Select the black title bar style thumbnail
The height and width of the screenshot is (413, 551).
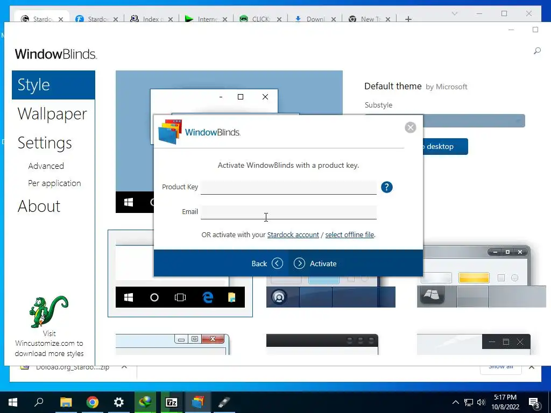(x=322, y=344)
